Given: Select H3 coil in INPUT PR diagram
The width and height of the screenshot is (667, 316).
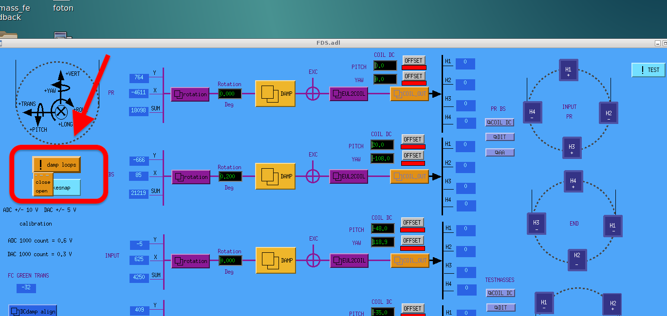Looking at the screenshot, I should point(572,148).
